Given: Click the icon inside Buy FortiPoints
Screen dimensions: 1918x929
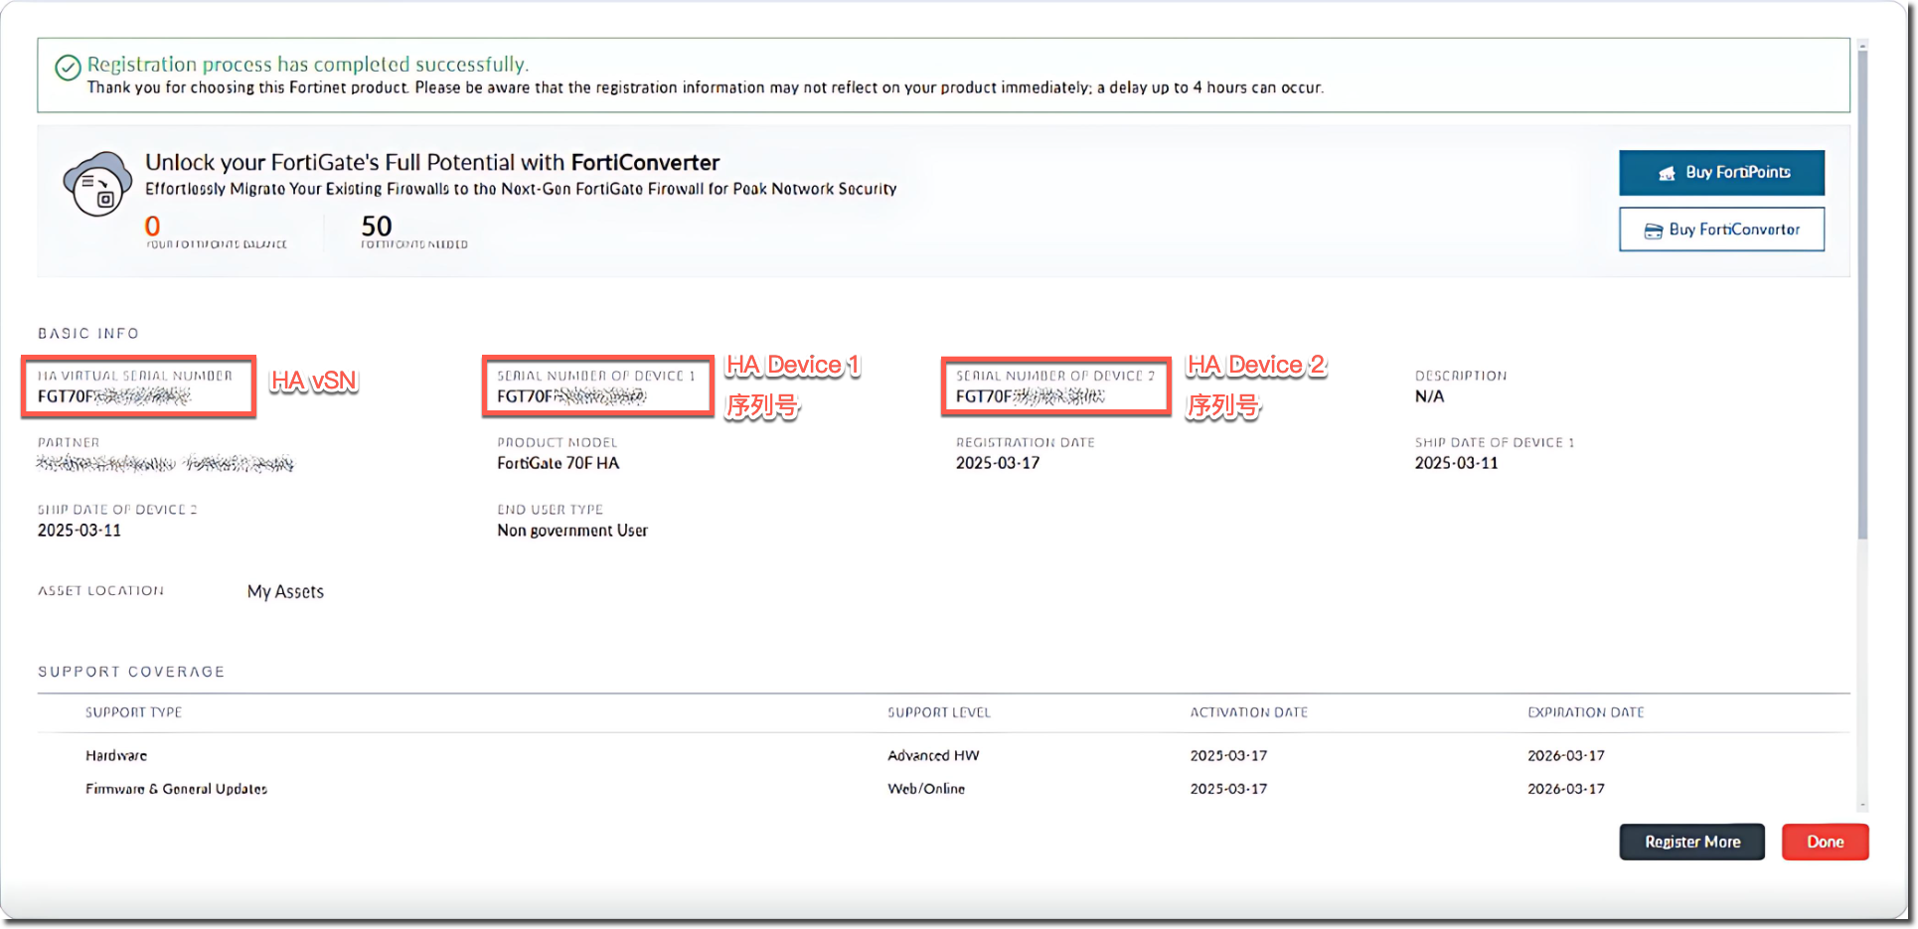Looking at the screenshot, I should pyautogui.click(x=1667, y=173).
